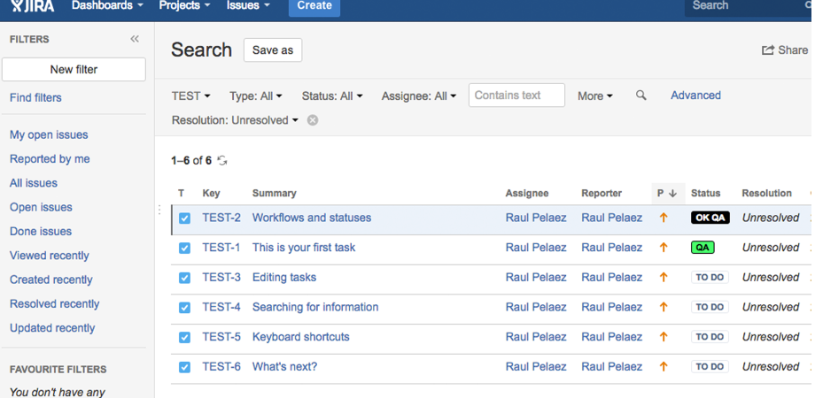Expand the Assignee: All filter
This screenshot has height=398, width=815.
pyautogui.click(x=419, y=96)
